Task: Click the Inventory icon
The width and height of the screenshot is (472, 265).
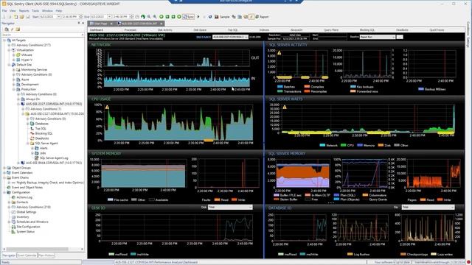Action: (x=13, y=217)
